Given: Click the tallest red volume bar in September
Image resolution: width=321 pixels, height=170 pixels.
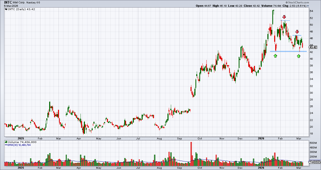Looking at the screenshot, I should point(191,154).
